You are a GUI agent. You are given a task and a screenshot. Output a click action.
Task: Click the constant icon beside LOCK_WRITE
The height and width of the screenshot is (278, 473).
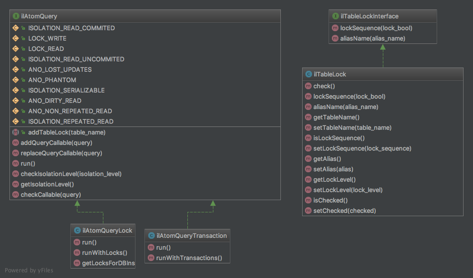point(15,38)
